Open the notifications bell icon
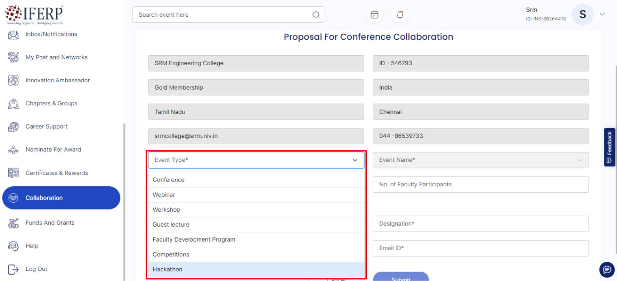Viewport: 617px width, 281px height. point(400,15)
